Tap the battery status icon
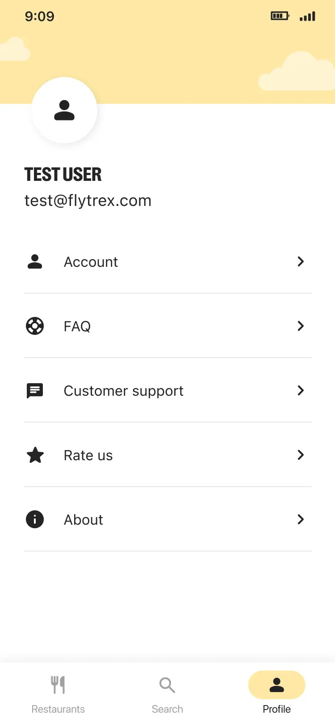This screenshot has width=335, height=727. coord(280,17)
